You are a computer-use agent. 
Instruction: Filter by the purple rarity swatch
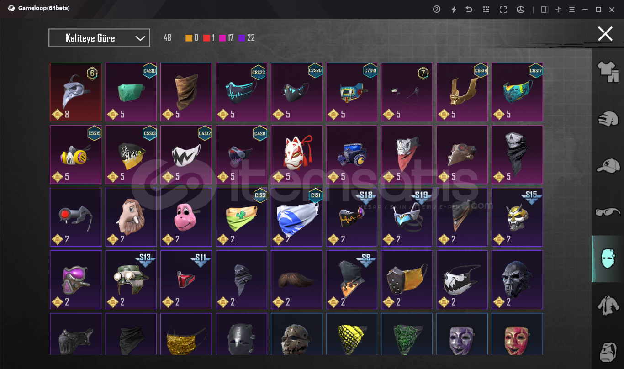[242, 38]
